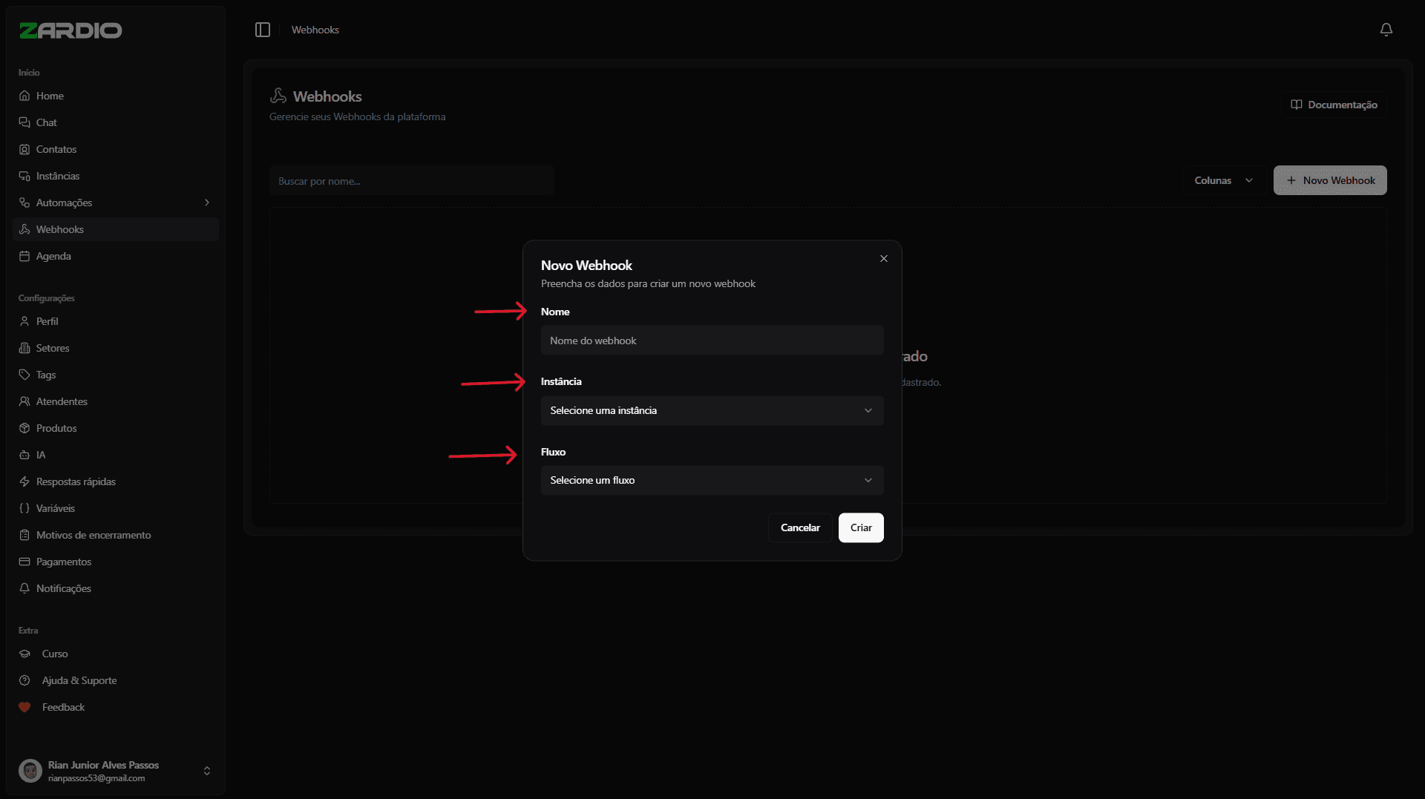Open the Selecione uma instância dropdown
Viewport: 1425px width, 799px height.
coord(712,410)
